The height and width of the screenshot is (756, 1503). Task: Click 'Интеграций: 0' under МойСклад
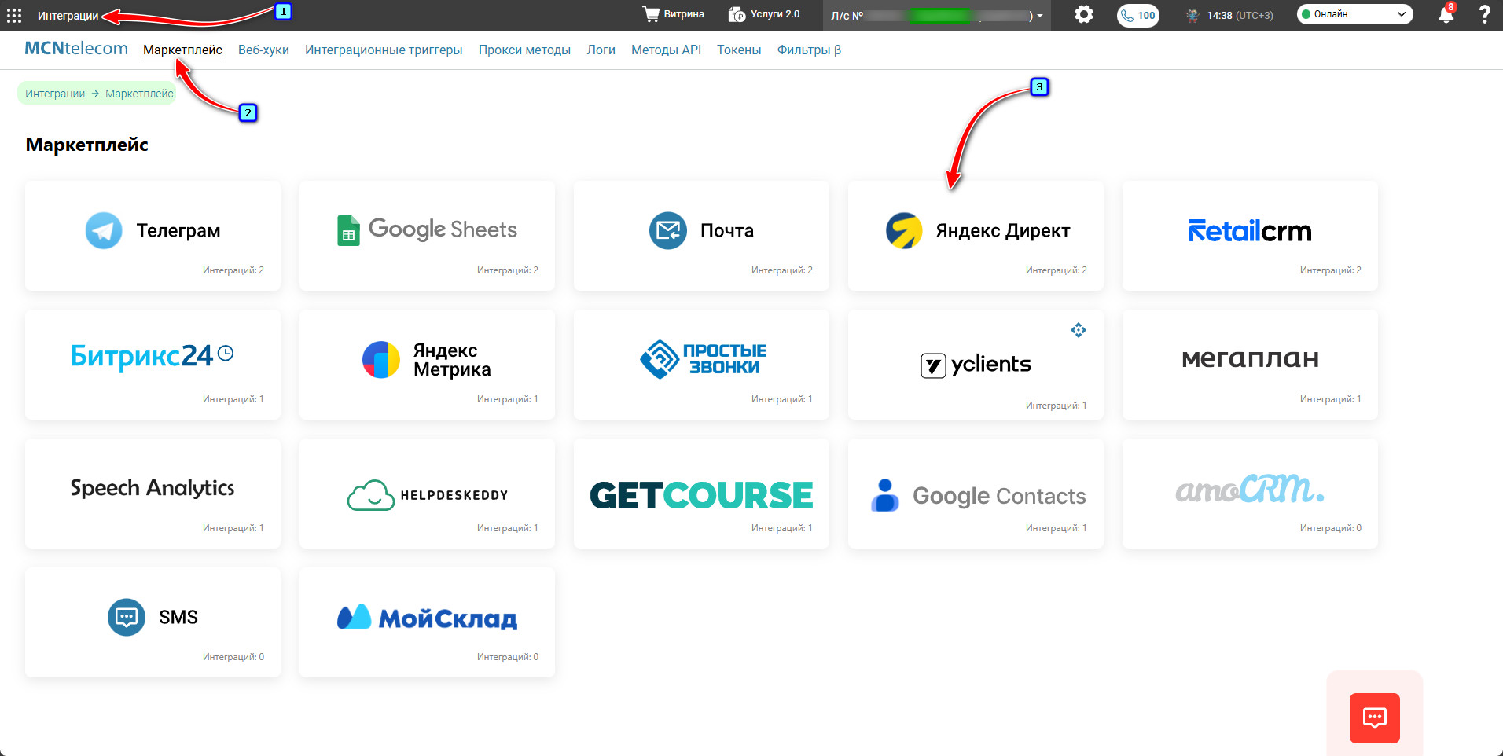pyautogui.click(x=508, y=657)
